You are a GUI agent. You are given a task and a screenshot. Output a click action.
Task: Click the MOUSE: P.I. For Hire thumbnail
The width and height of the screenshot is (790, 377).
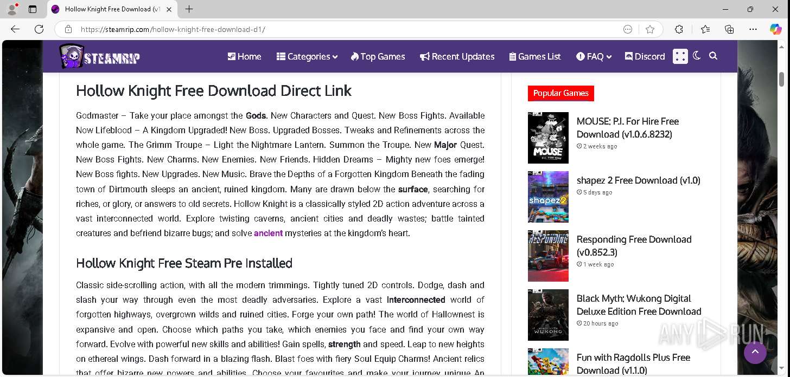[548, 138]
